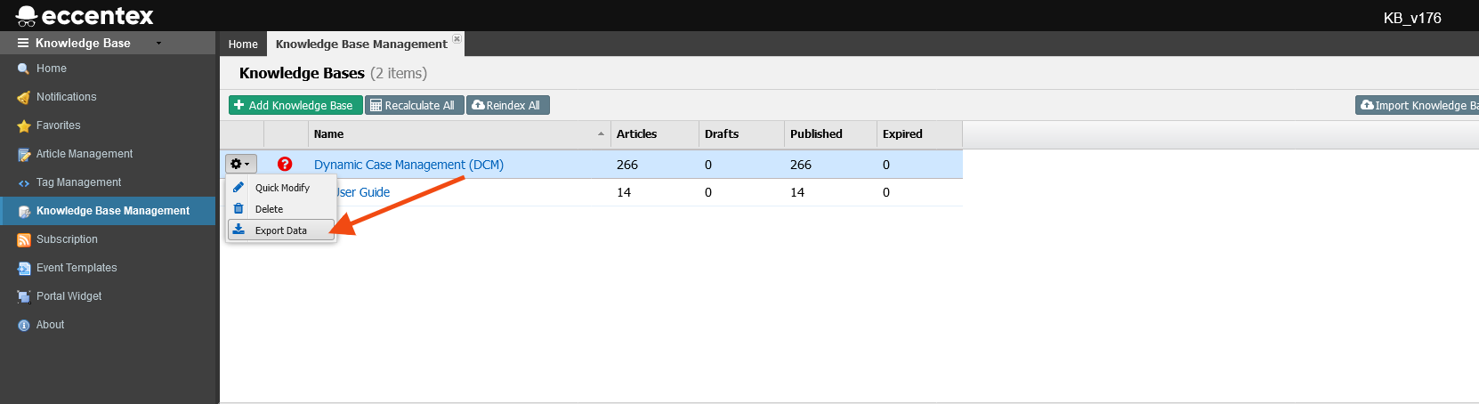Click the Favorites star icon in sidebar

[24, 125]
